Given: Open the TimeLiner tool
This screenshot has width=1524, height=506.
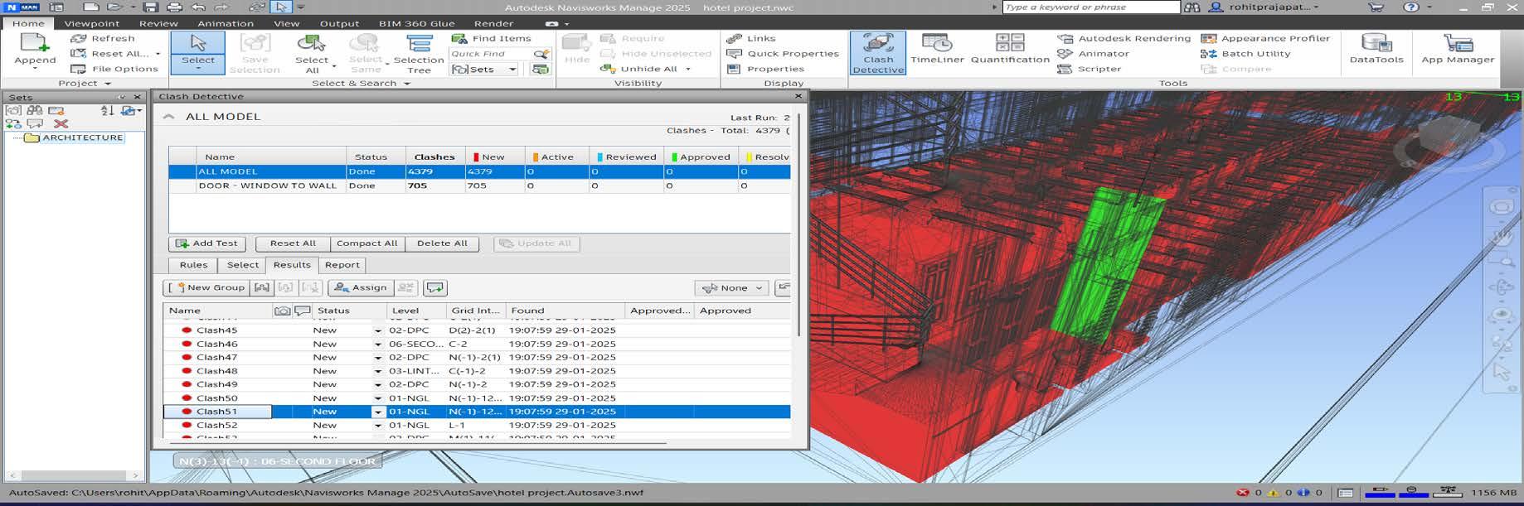Looking at the screenshot, I should [x=937, y=50].
